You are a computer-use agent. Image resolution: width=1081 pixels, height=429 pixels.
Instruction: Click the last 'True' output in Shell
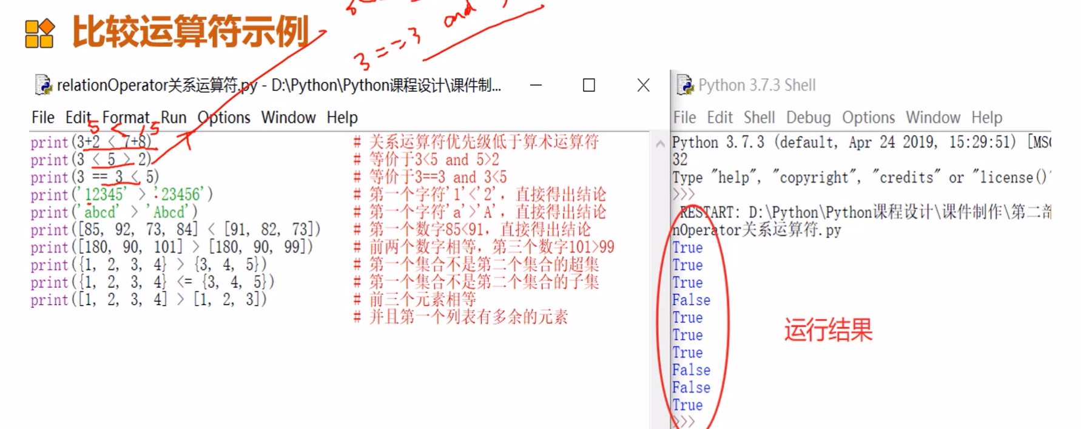click(687, 405)
